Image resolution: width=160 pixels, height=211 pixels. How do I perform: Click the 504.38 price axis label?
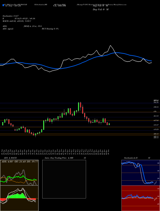coord(156,103)
